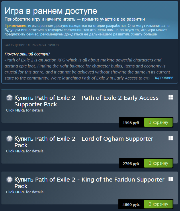Image resolution: width=180 pixels, height=211 pixels.
Task: Click Windows icon on King of the Faridun pack
Action: (171, 179)
